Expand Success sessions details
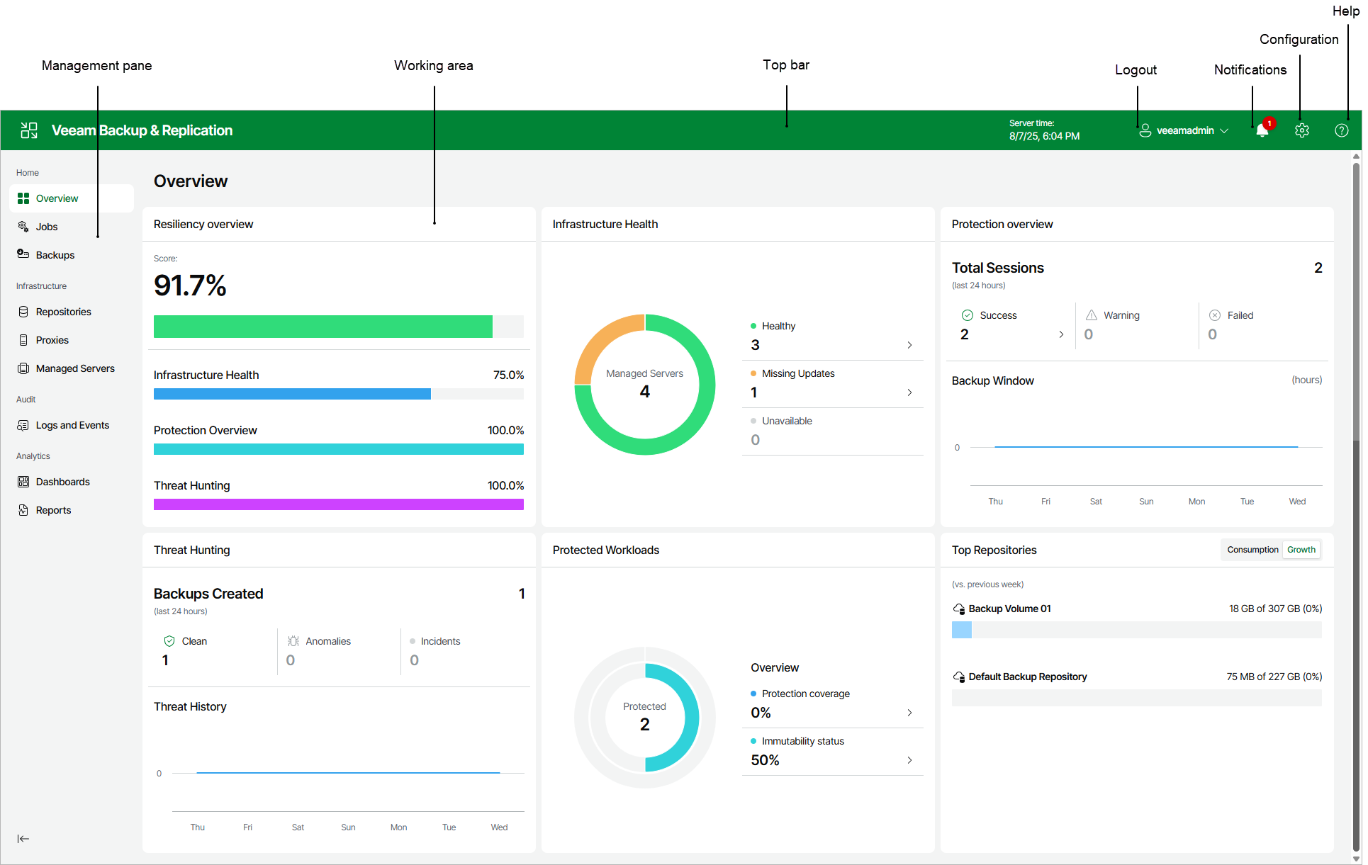1368x865 pixels. click(x=1061, y=334)
